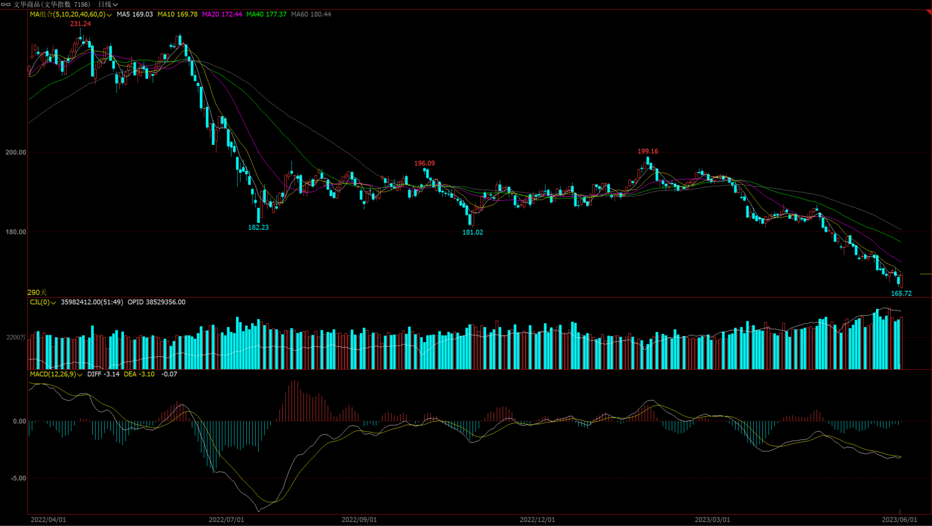Click the 2022/09/01 date marker
The width and height of the screenshot is (932, 526).
point(359,520)
